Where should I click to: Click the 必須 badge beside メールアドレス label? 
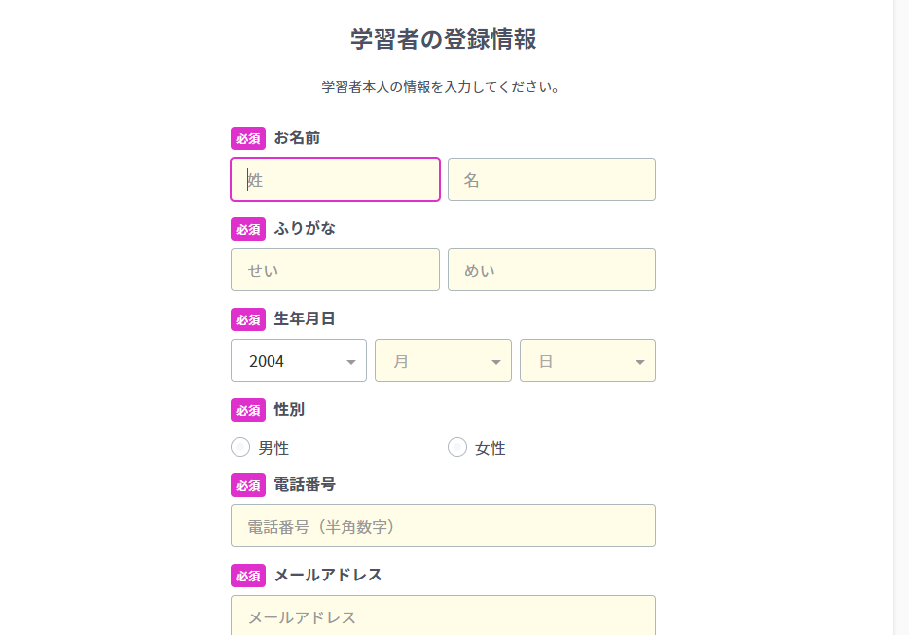click(248, 576)
